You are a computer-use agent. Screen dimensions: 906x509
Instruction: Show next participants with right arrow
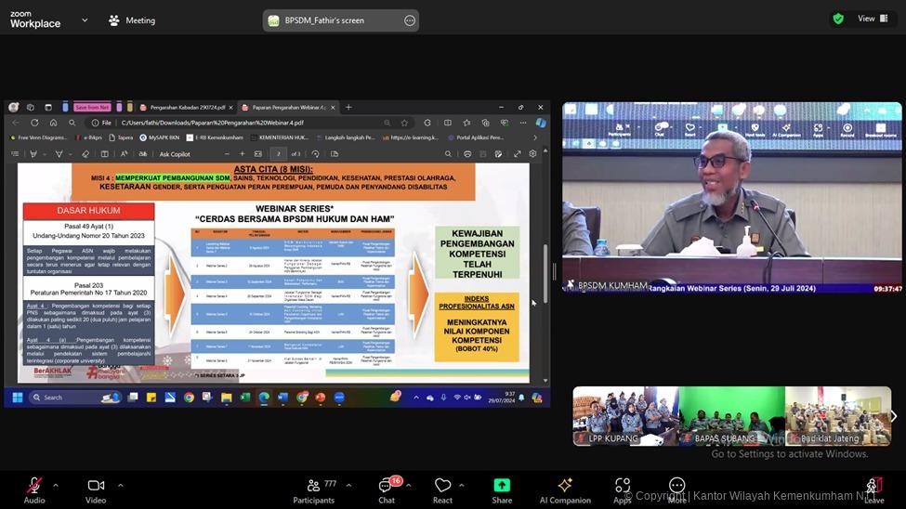pyautogui.click(x=893, y=416)
